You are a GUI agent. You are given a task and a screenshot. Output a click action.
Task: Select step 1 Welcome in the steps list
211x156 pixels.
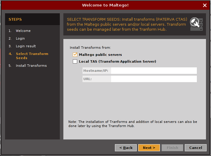point(23,31)
